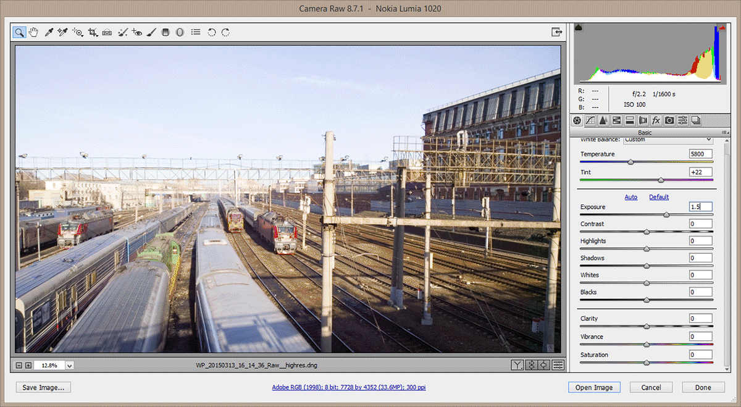This screenshot has width=741, height=407.
Task: Click the Tint value field
Action: (x=701, y=172)
